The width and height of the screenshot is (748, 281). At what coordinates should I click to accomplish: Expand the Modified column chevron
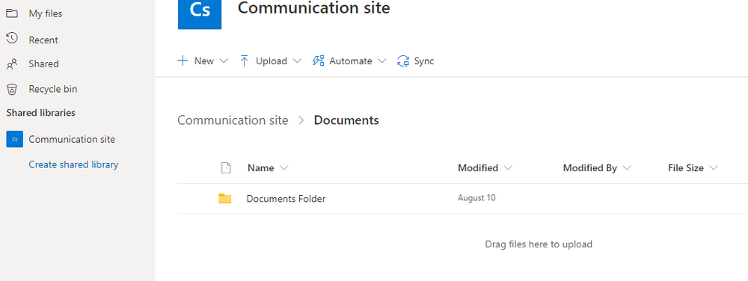coord(508,168)
